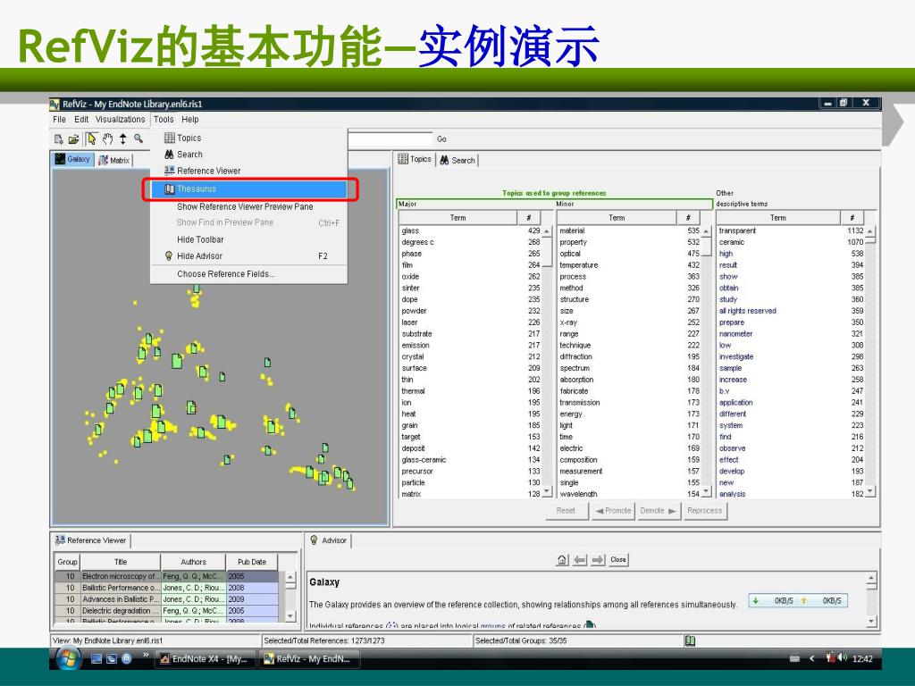Switch to the Matrix tab
This screenshot has height=686, width=915.
[x=114, y=160]
